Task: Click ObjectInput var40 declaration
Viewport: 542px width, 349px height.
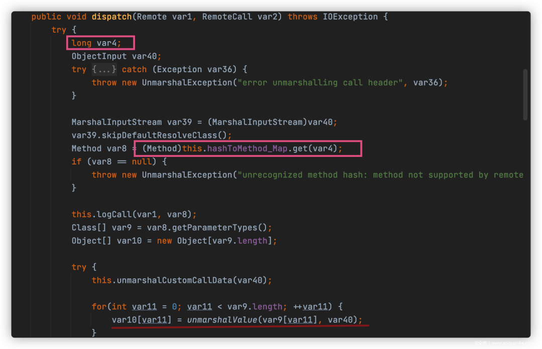Action: [x=116, y=56]
